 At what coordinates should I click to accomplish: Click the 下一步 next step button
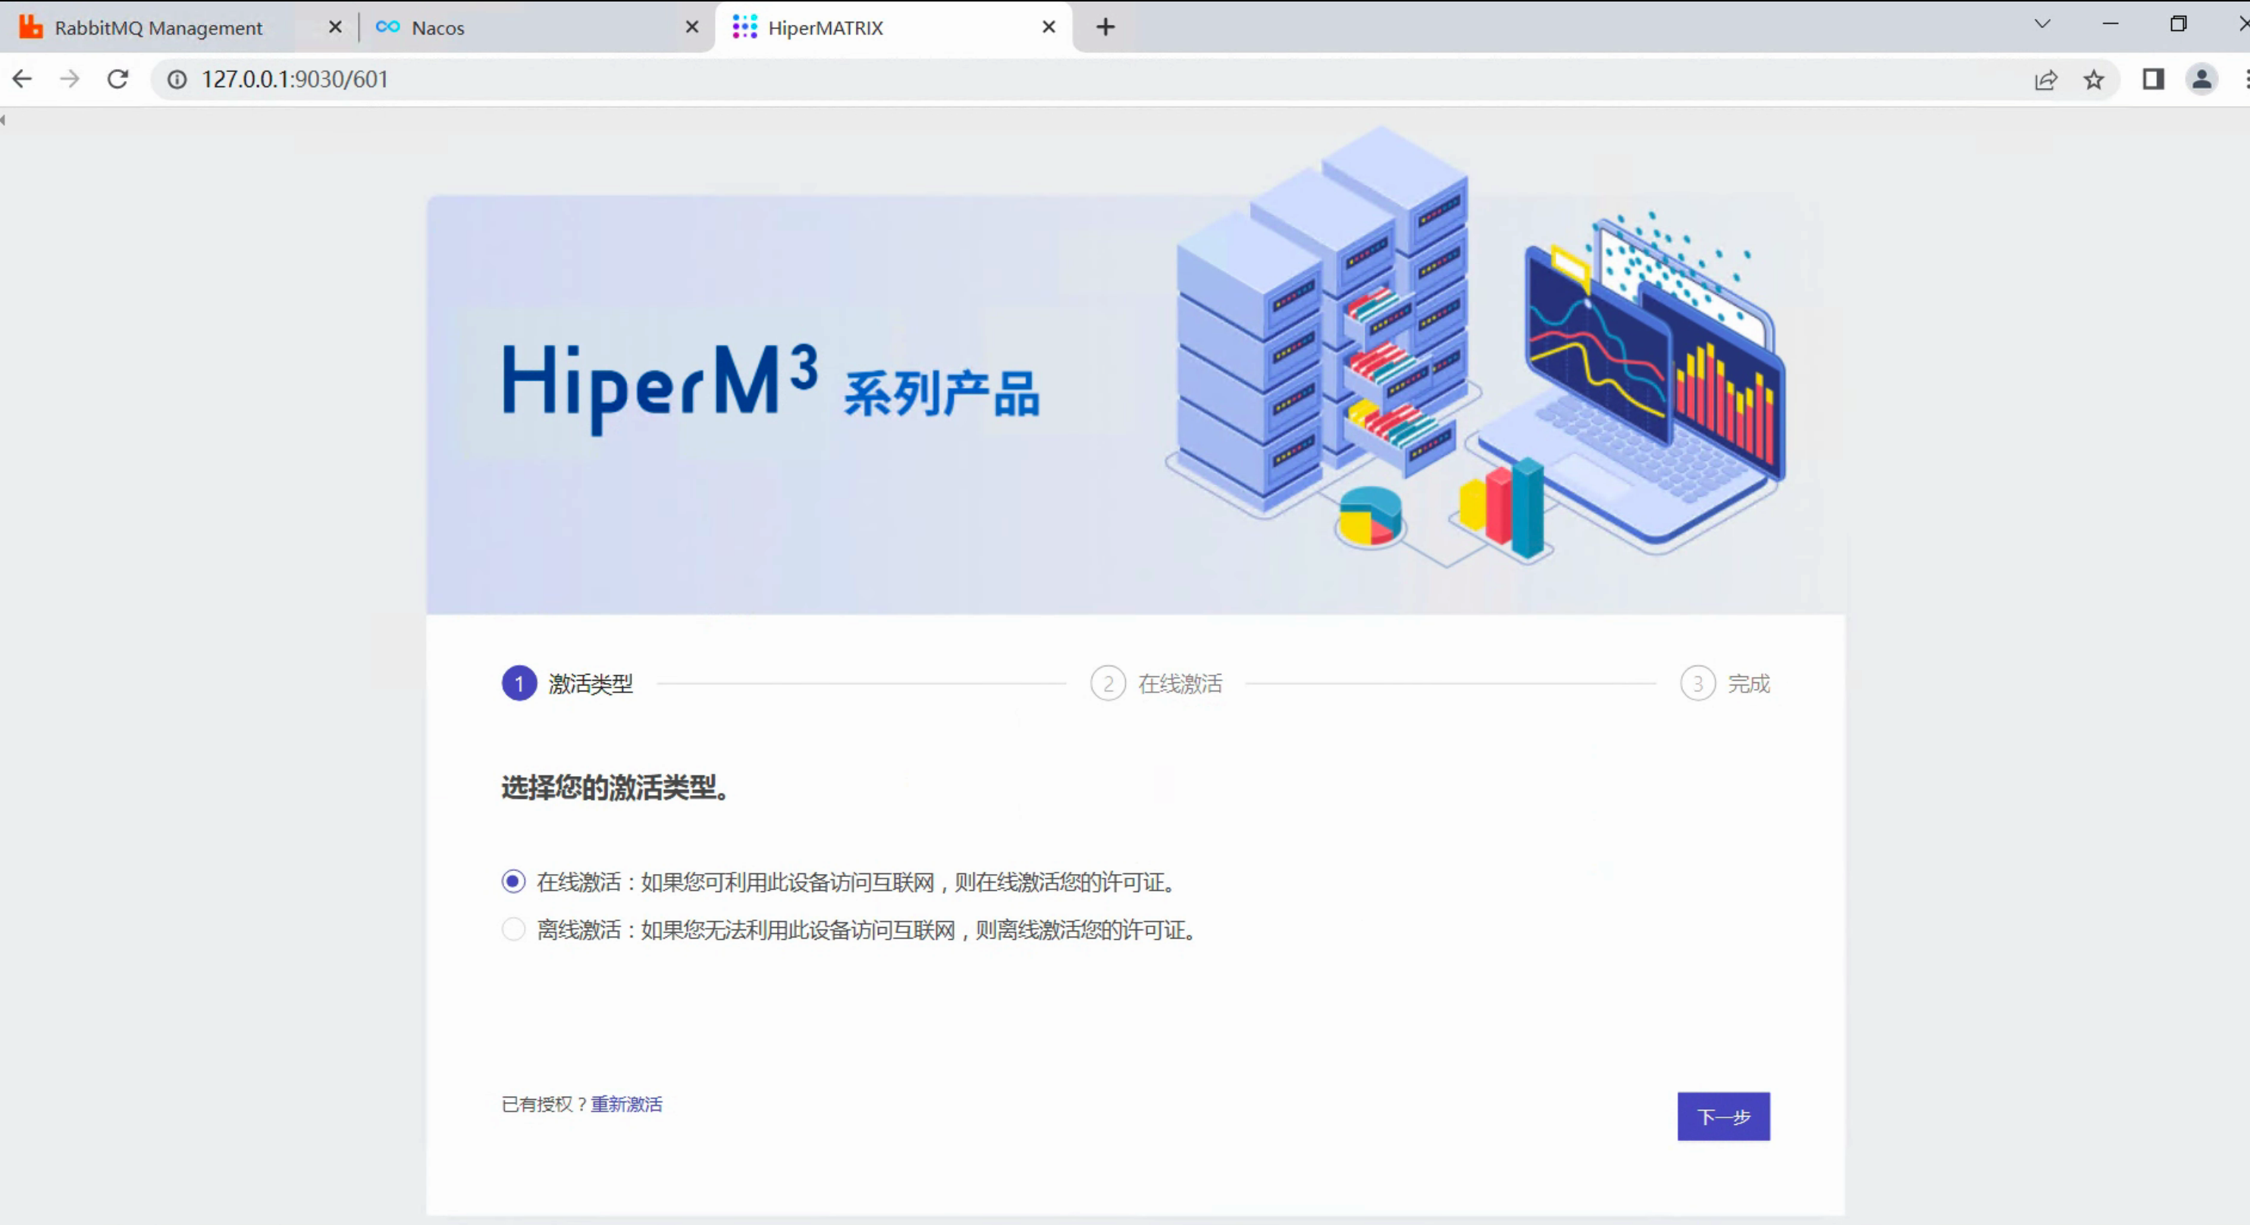coord(1723,1116)
